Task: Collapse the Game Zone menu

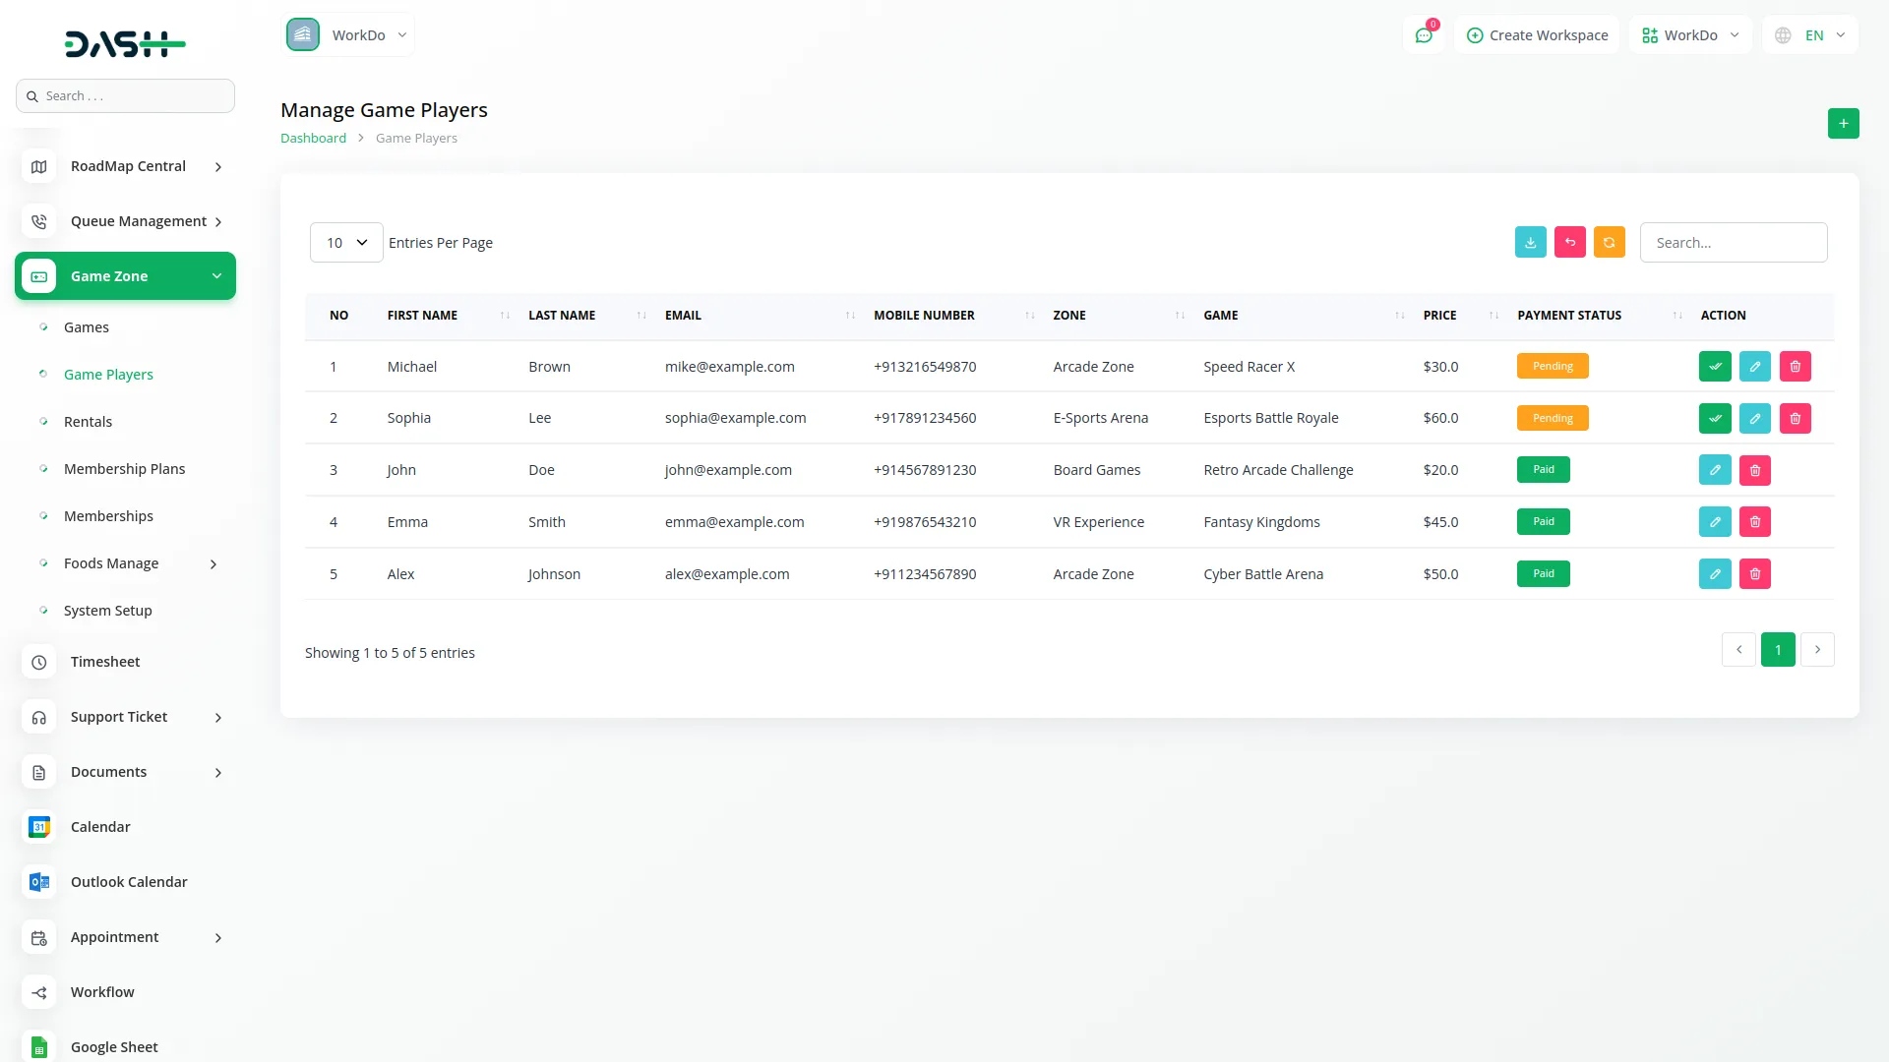Action: tap(216, 276)
